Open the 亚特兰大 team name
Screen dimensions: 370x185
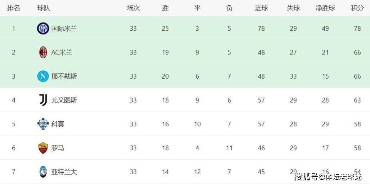click(64, 172)
